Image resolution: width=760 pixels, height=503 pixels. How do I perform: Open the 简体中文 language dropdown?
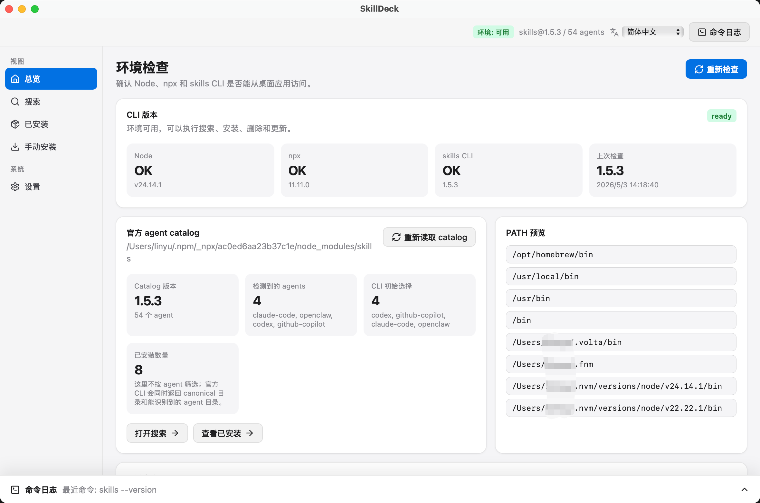[x=653, y=32]
